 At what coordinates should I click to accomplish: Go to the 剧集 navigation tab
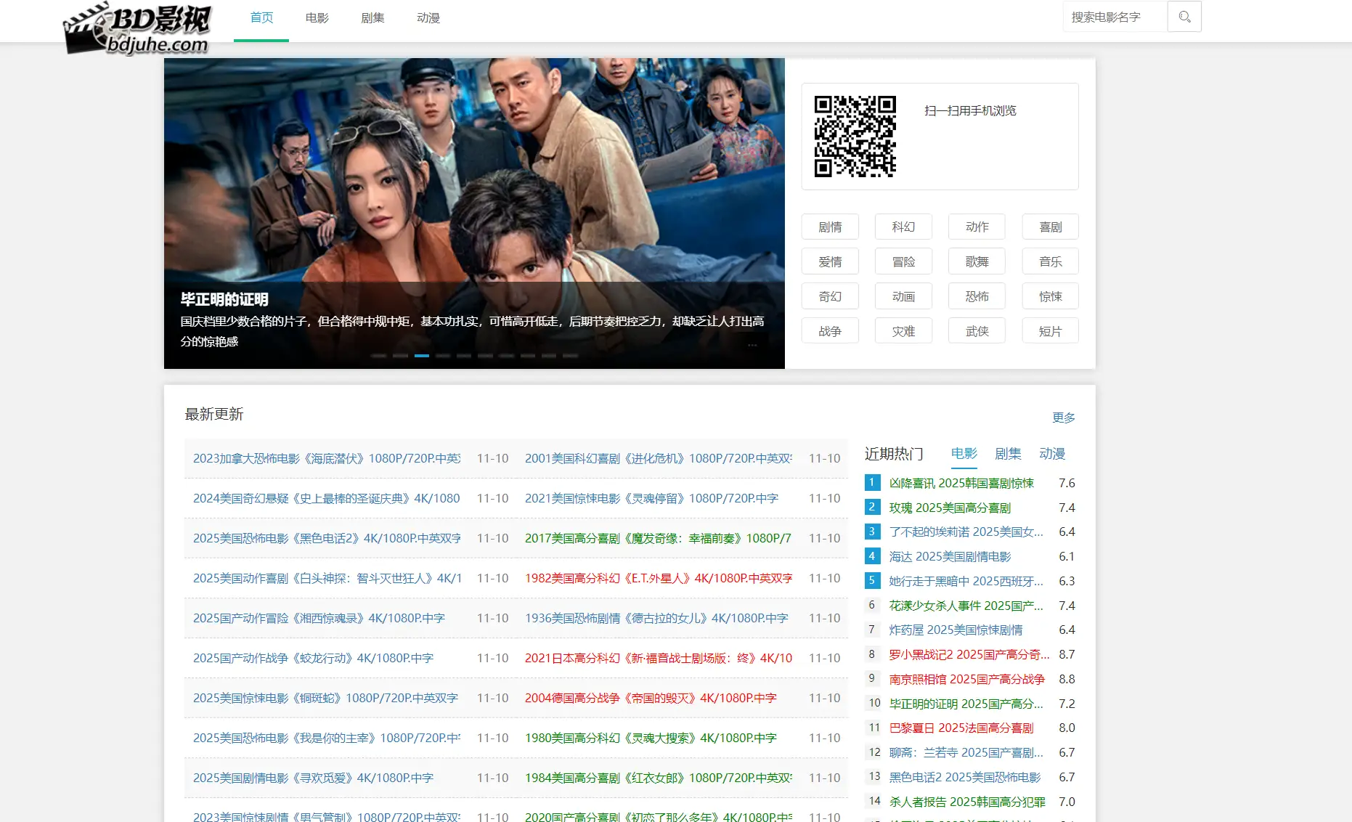(x=372, y=18)
